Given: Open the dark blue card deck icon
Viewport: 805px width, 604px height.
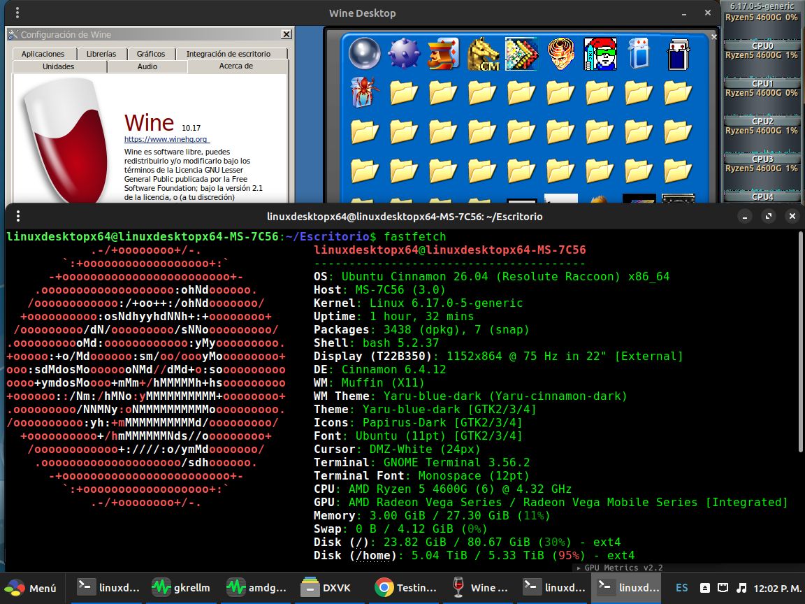Looking at the screenshot, I should click(677, 54).
